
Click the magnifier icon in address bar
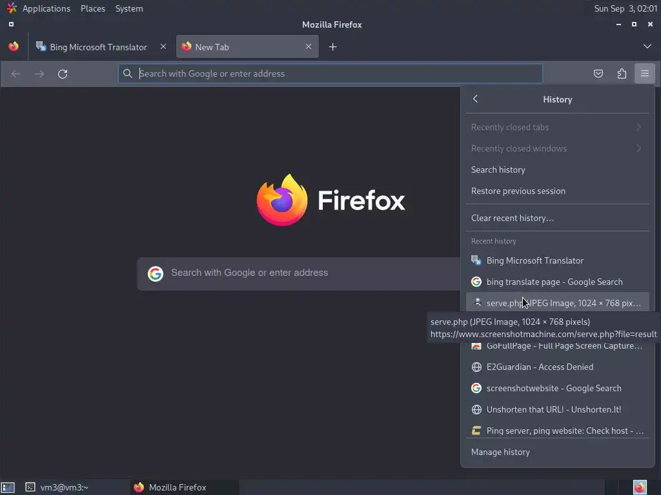point(127,73)
